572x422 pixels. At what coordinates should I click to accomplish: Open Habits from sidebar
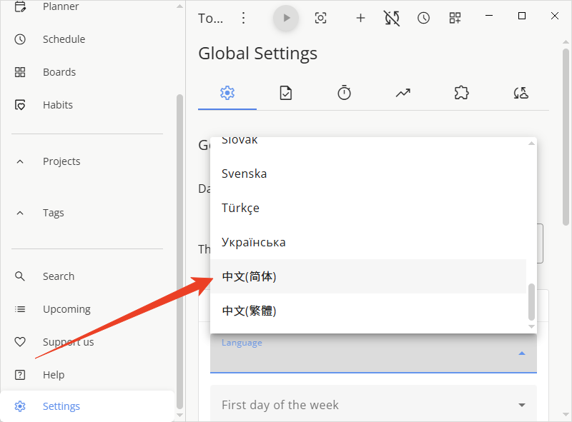pyautogui.click(x=58, y=105)
